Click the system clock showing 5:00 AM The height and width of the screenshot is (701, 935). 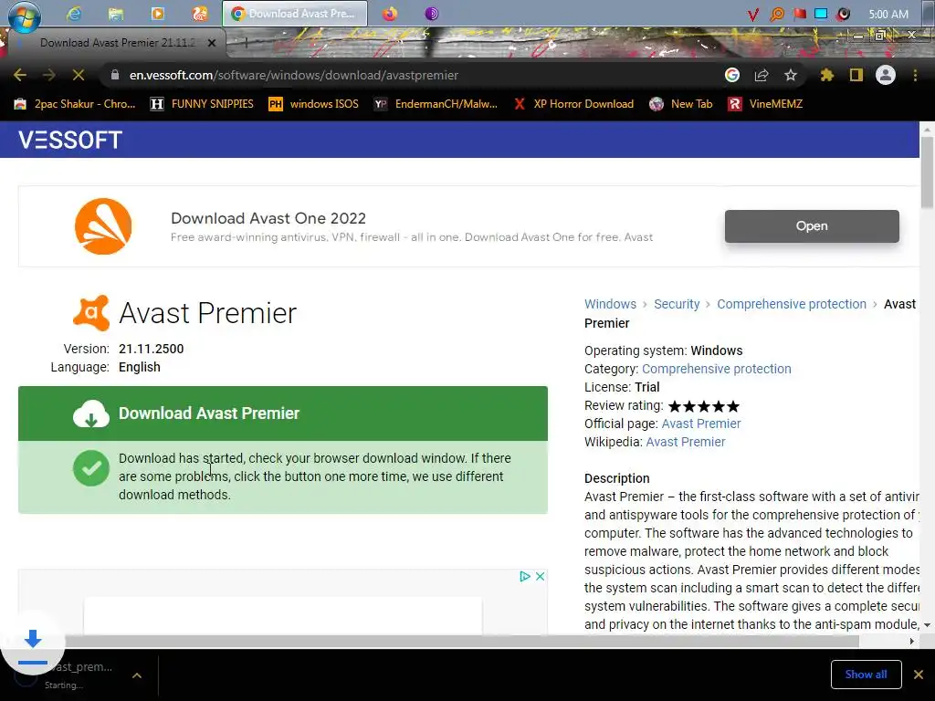888,14
